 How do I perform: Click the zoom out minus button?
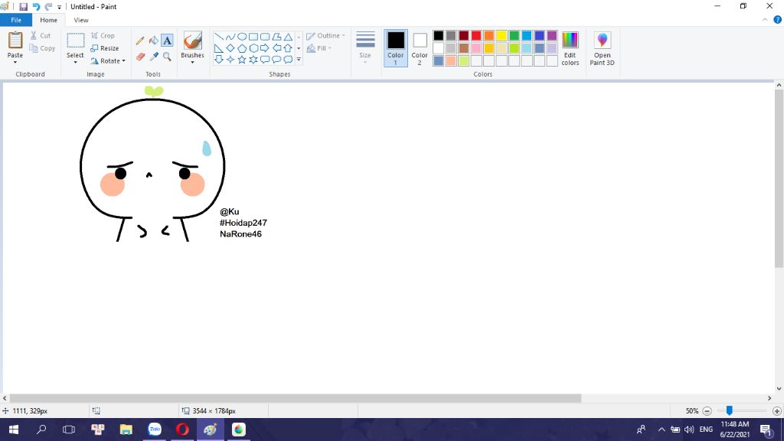tap(707, 411)
